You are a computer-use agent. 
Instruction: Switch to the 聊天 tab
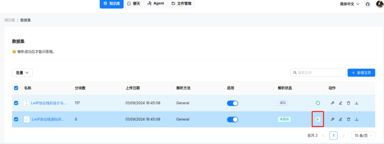point(134,4)
